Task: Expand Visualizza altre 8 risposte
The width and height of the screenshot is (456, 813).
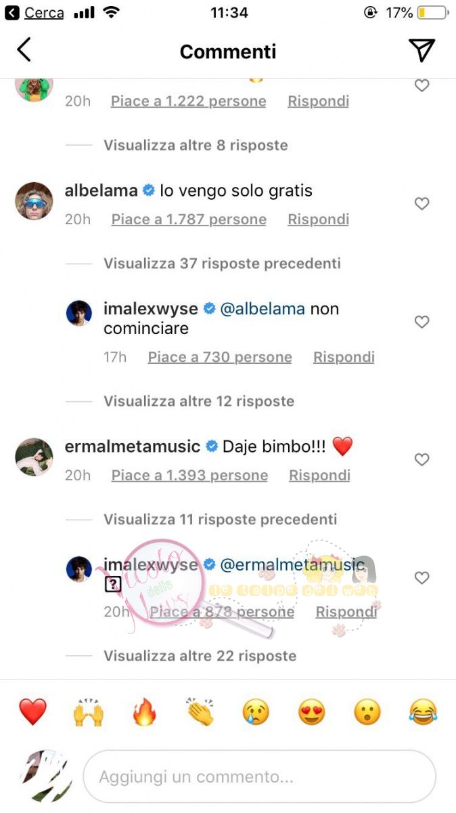Action: [196, 145]
